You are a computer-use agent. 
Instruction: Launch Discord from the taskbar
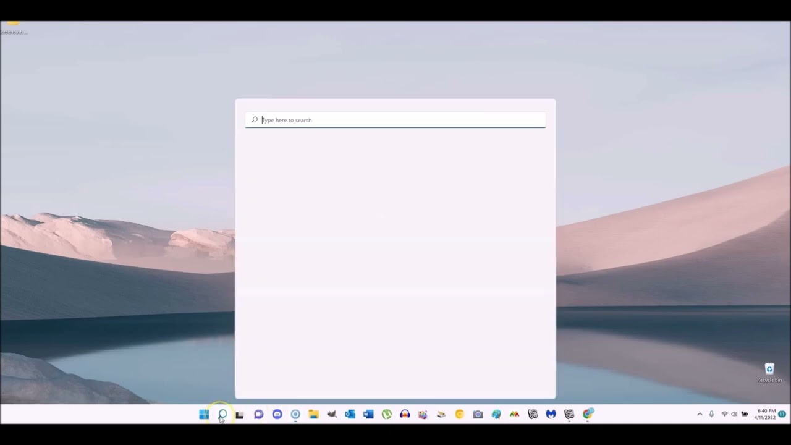[277, 414]
